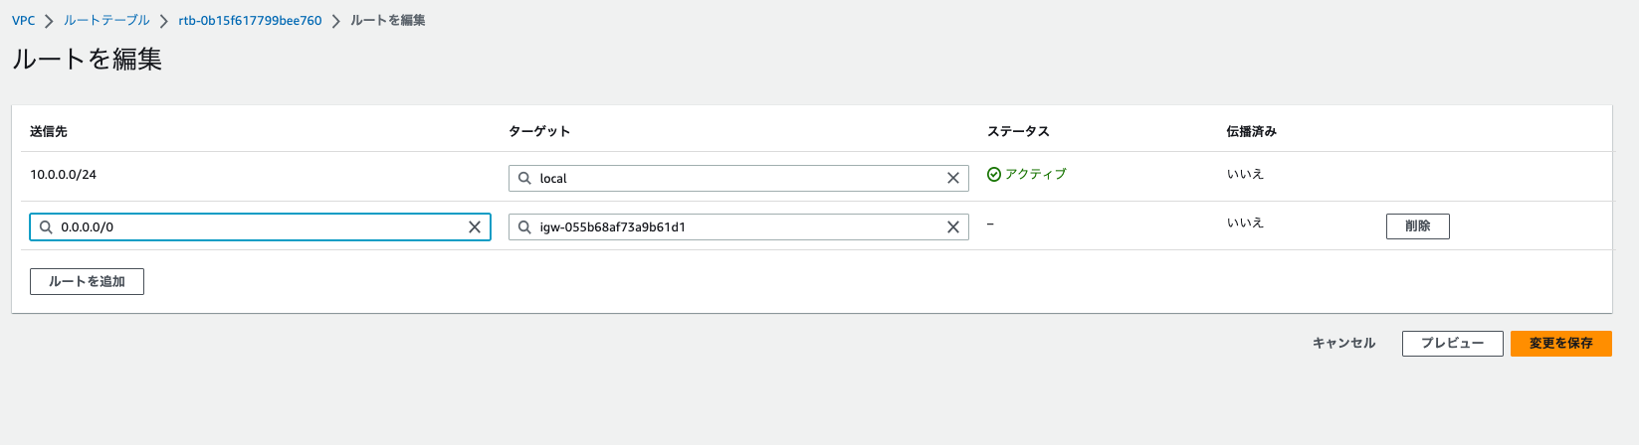1639x445 pixels.
Task: Click the プレビュー button
Action: coord(1452,344)
